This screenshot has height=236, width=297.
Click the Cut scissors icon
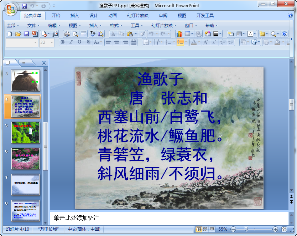(113, 34)
